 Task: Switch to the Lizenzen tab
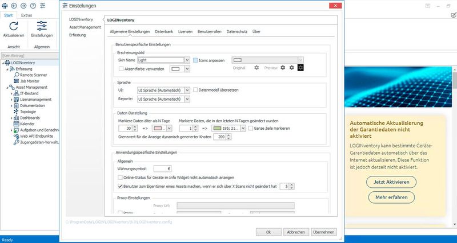185,32
